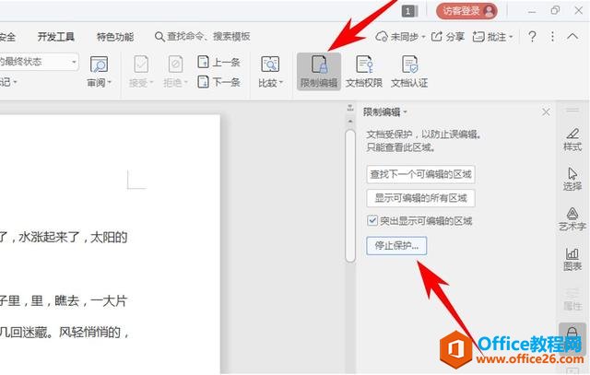Expand the Review (审阅) dropdown arrow
This screenshot has width=590, height=375.
[x=110, y=83]
